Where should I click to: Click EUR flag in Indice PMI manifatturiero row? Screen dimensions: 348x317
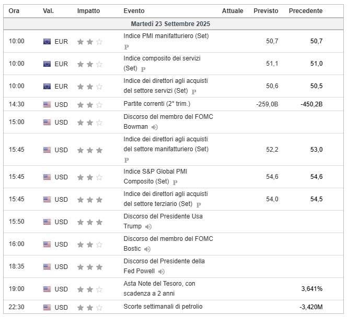[47, 41]
